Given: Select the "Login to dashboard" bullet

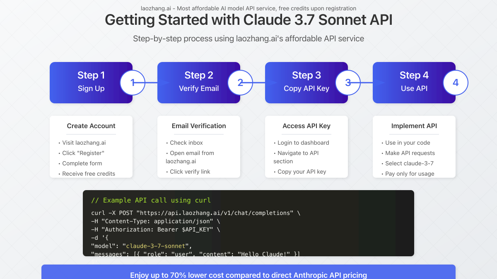Looking at the screenshot, I should [x=302, y=143].
